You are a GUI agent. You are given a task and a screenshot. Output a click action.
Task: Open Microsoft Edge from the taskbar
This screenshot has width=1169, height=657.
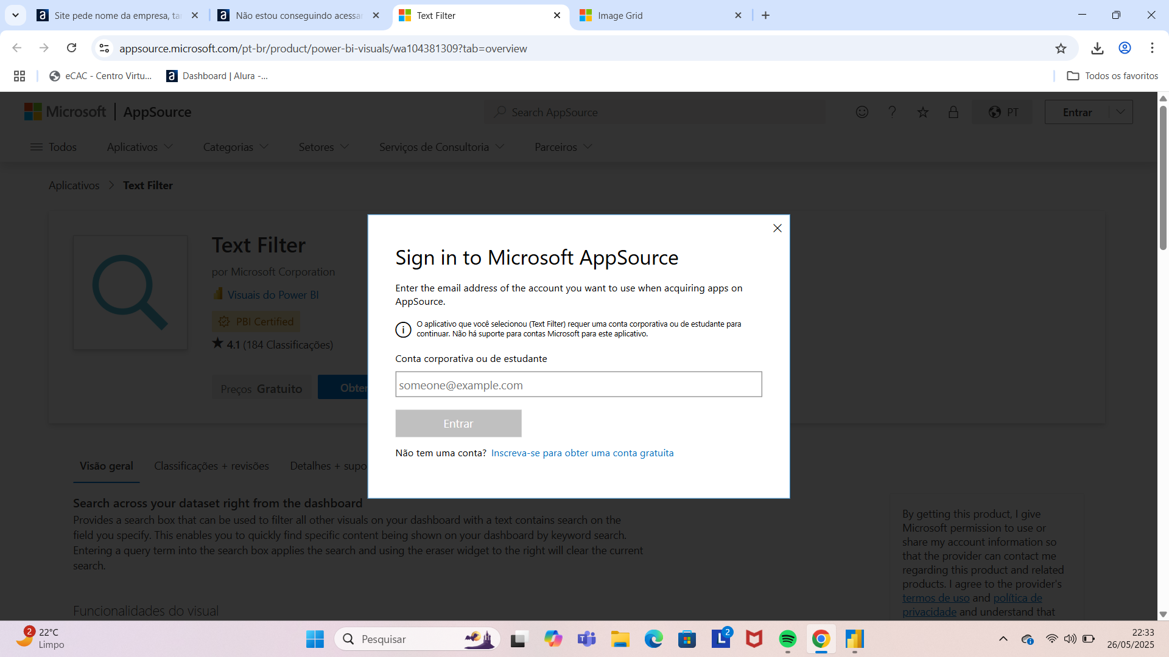(x=653, y=639)
